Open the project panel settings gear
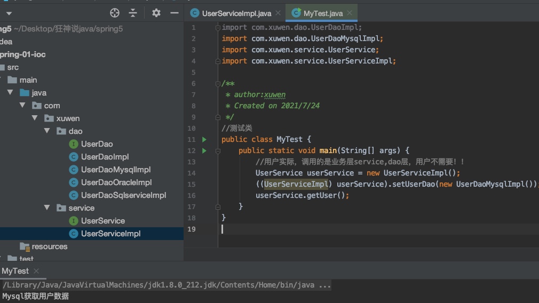 coord(156,13)
